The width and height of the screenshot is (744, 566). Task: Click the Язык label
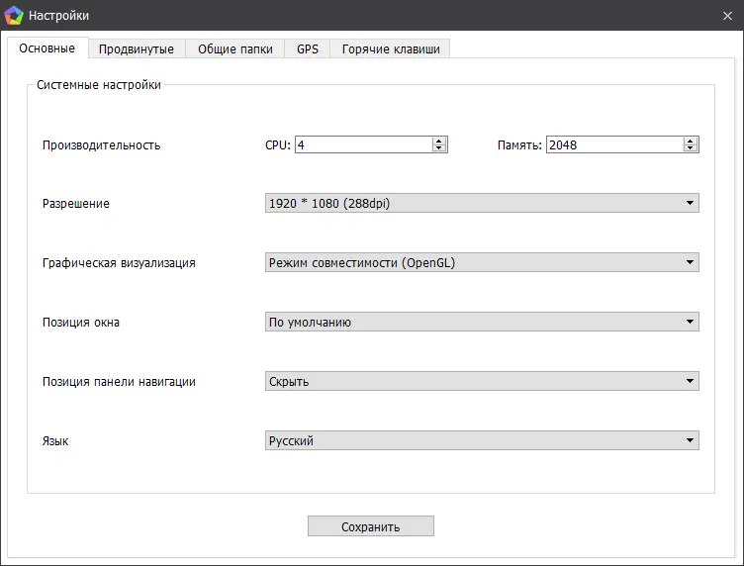tap(55, 440)
